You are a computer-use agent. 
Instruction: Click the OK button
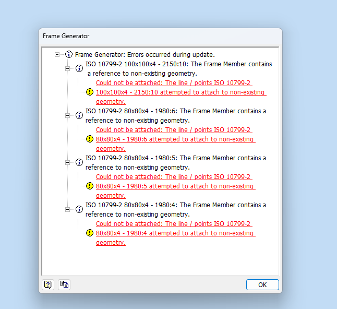point(262,284)
